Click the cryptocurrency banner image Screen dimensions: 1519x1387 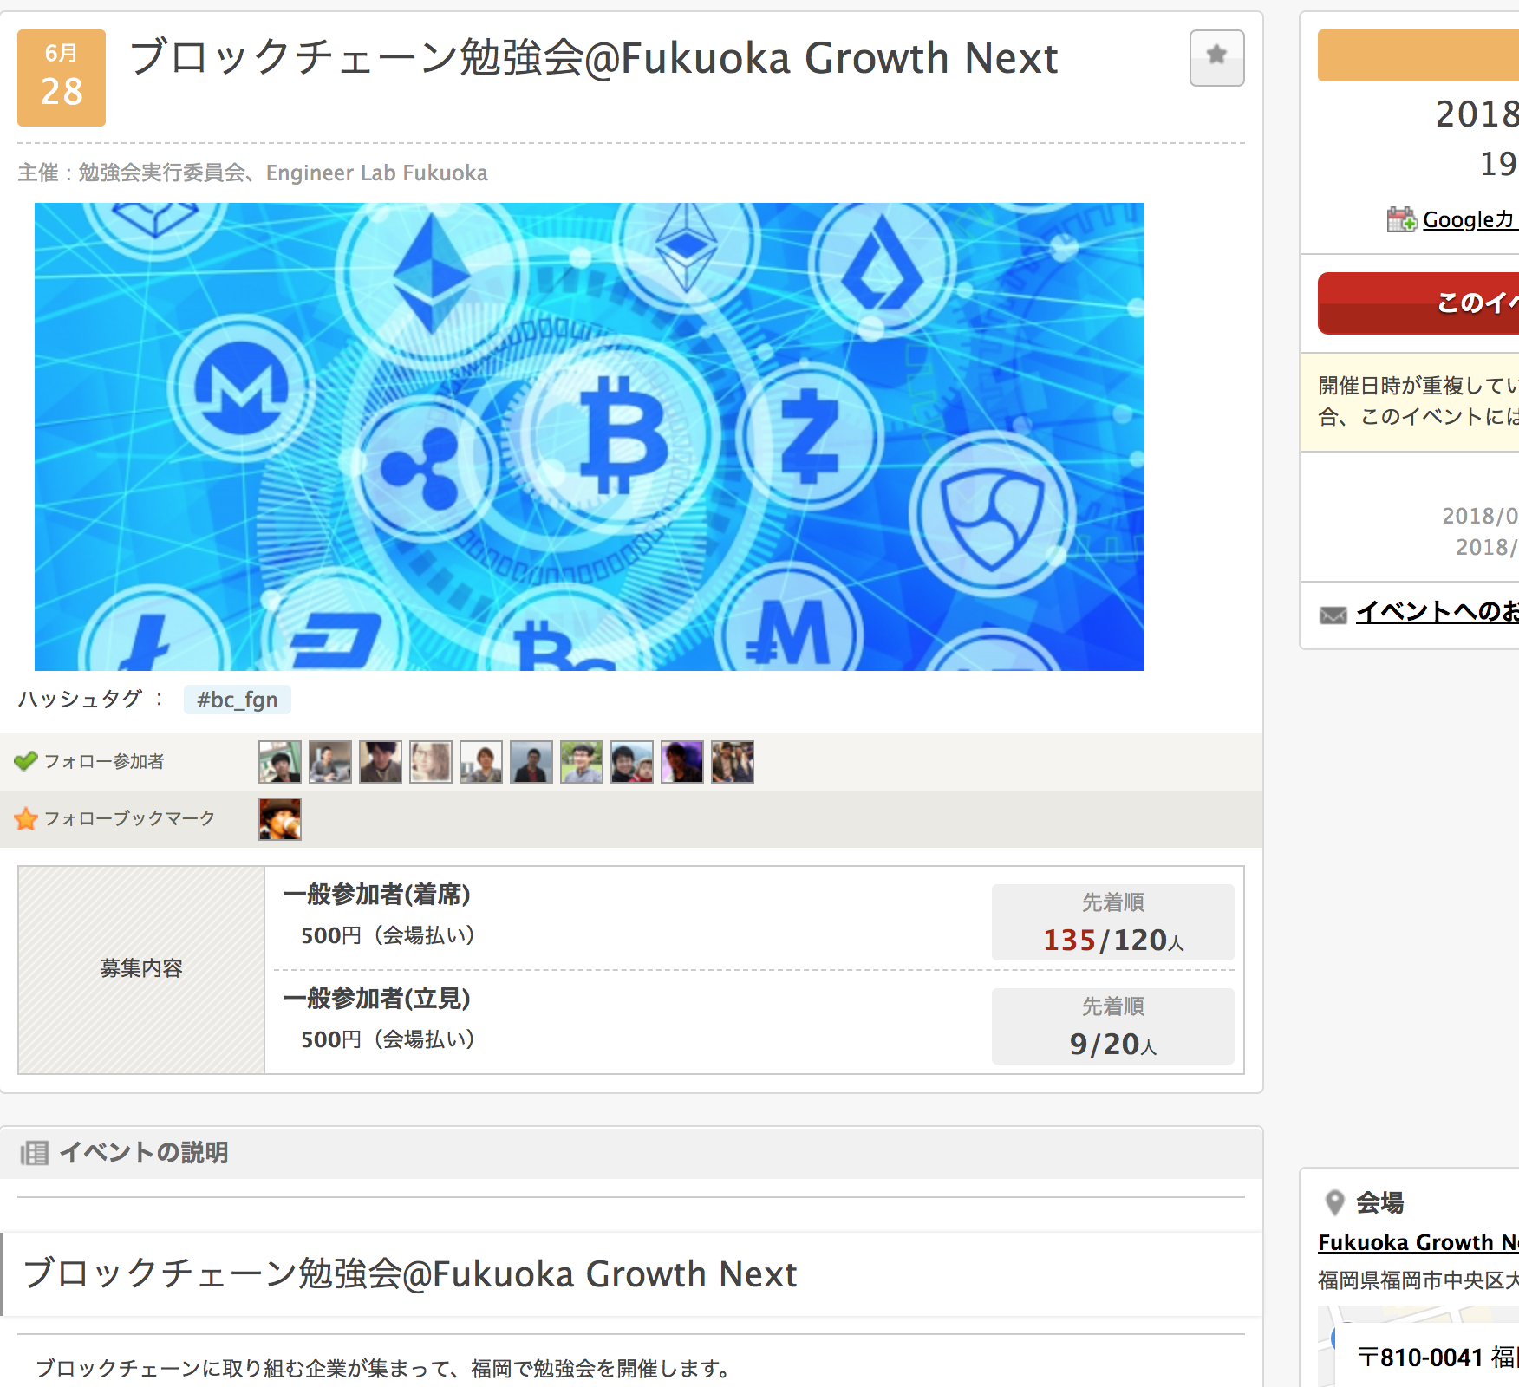pos(590,437)
